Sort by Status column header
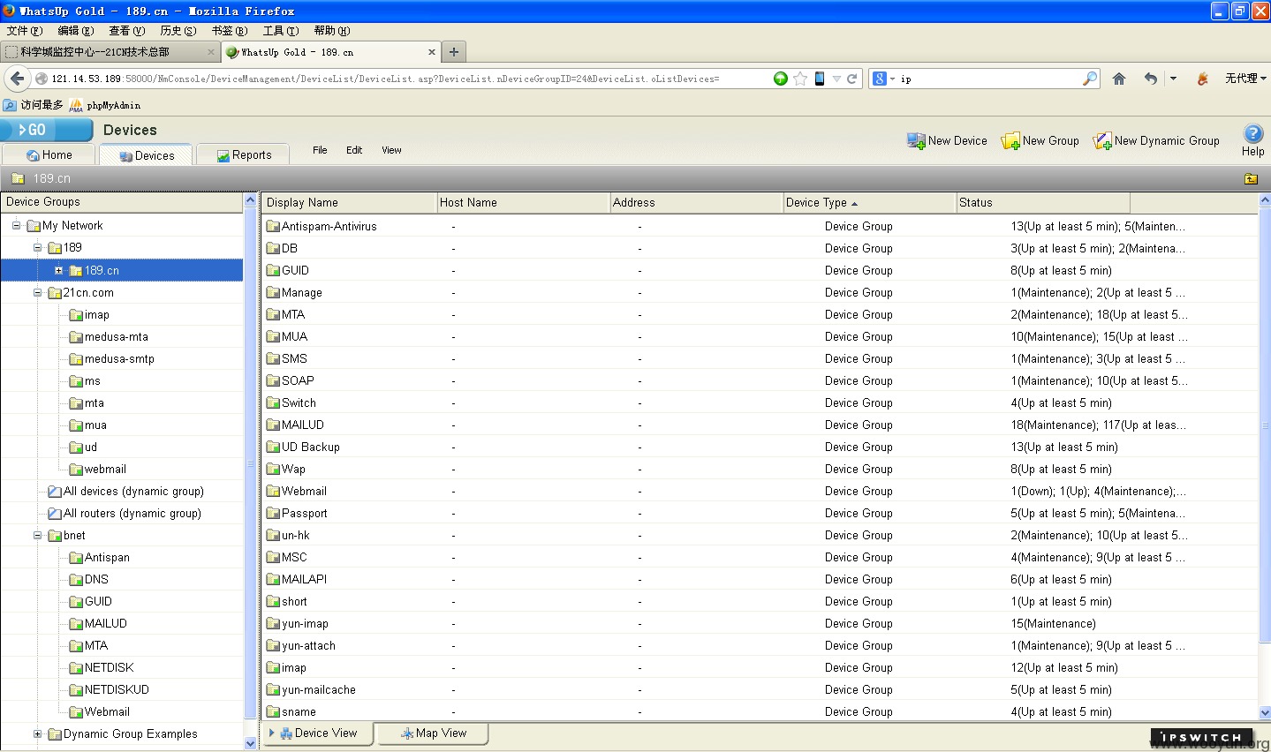This screenshot has width=1271, height=752. [x=1042, y=202]
